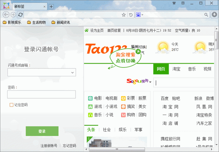The height and width of the screenshot is (152, 219).
Task: Select the 音乐 search tab
Action: [192, 69]
